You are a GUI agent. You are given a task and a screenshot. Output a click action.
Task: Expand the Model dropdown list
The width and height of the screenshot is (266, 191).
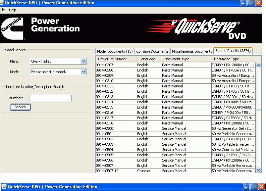[58, 72]
